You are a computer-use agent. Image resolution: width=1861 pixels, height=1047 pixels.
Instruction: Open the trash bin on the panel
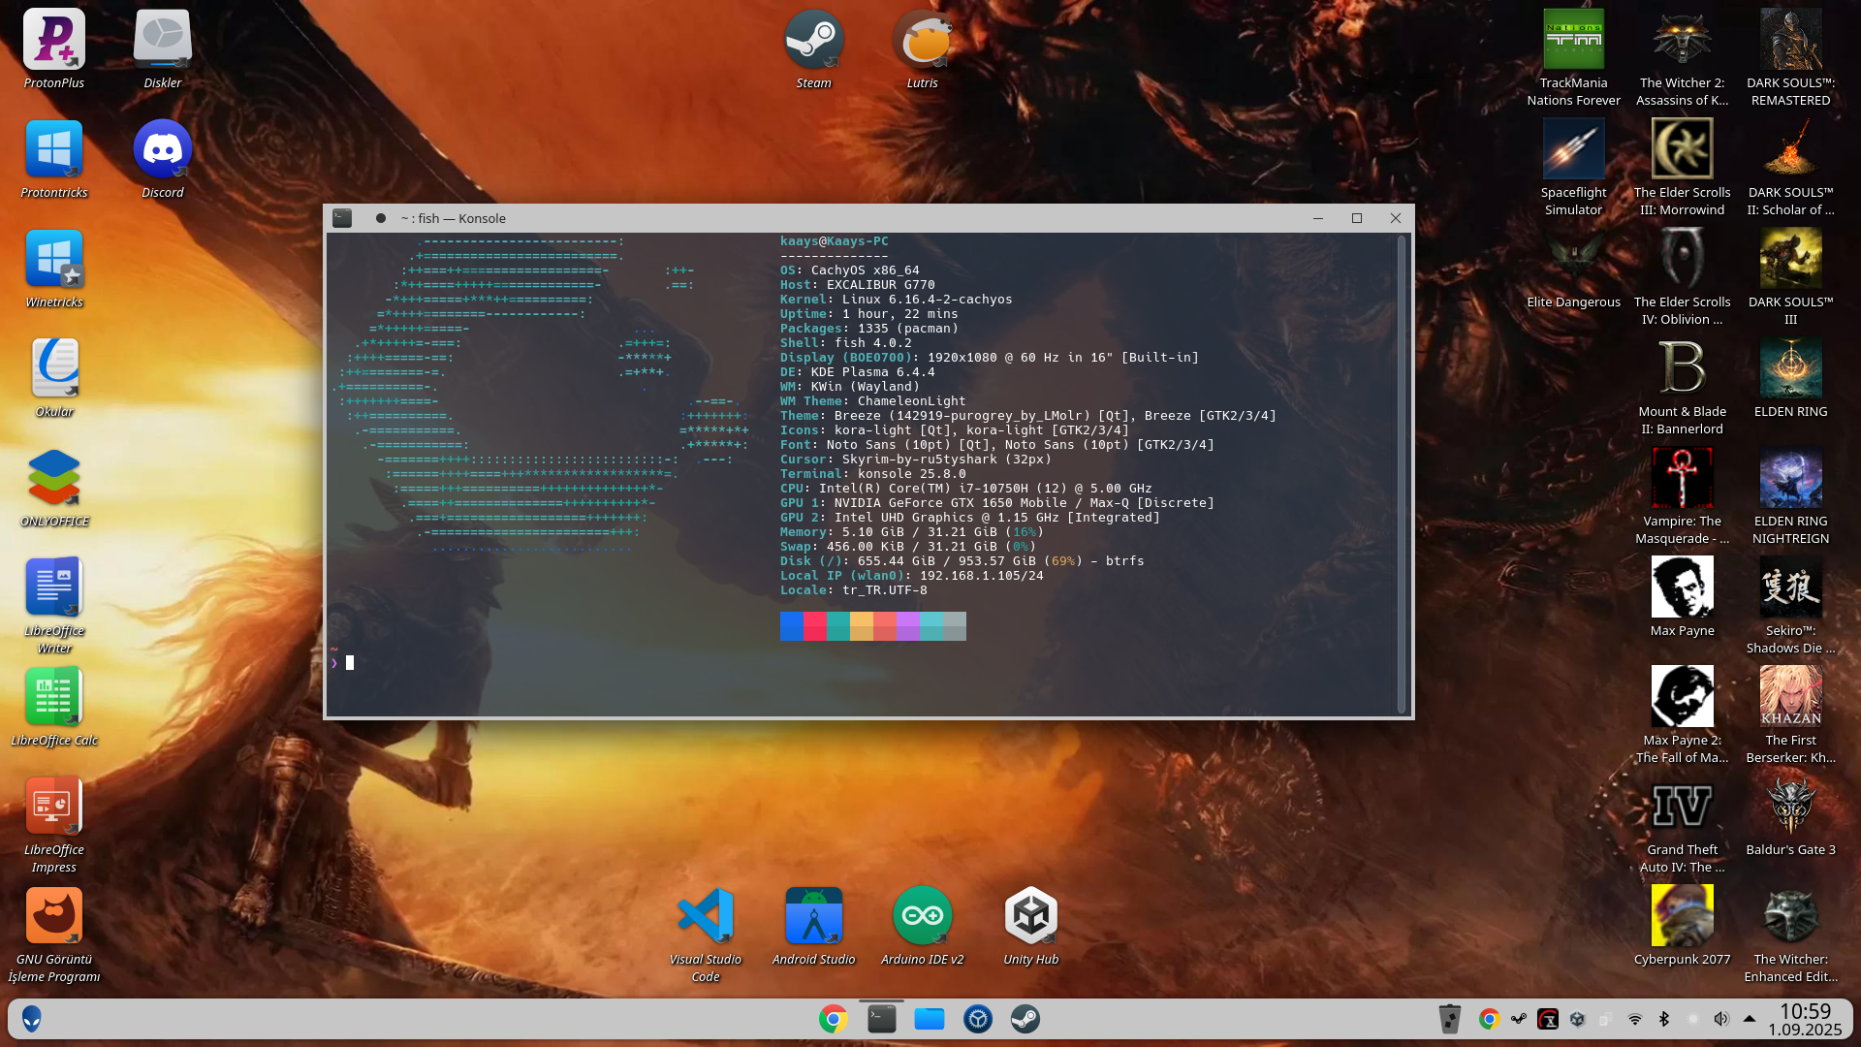point(1450,1019)
